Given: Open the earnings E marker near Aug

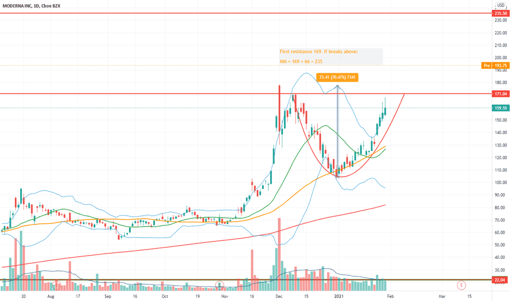Looking at the screenshot, I should click(57, 285).
